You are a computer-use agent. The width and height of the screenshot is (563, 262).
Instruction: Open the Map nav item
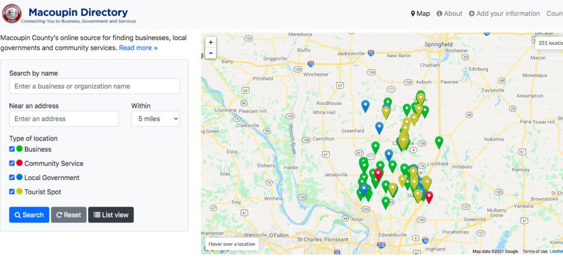(x=420, y=13)
